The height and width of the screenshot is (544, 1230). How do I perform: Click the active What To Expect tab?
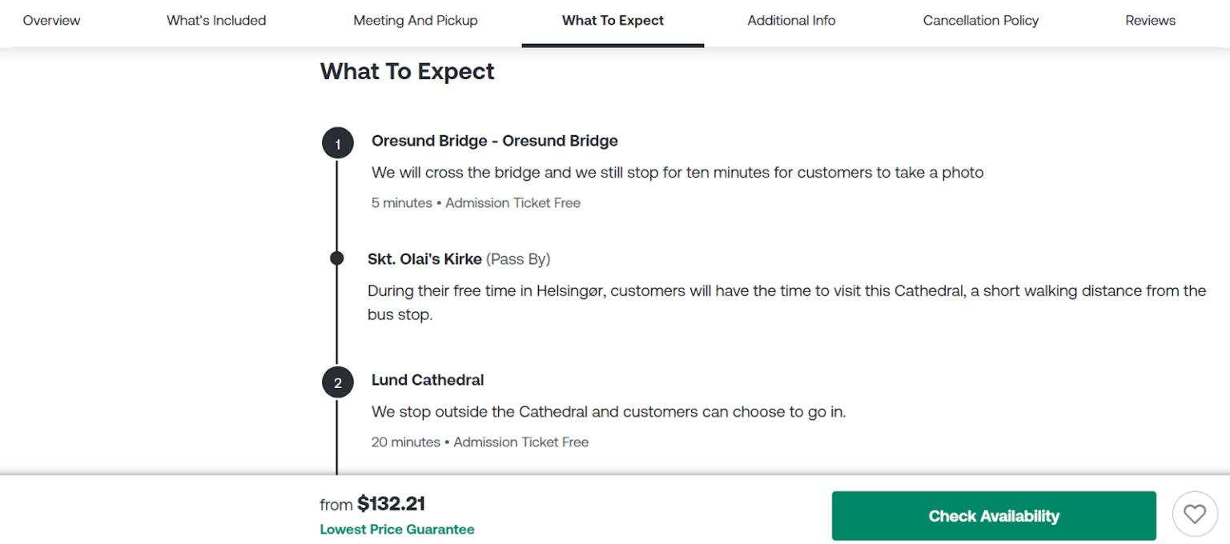click(613, 21)
